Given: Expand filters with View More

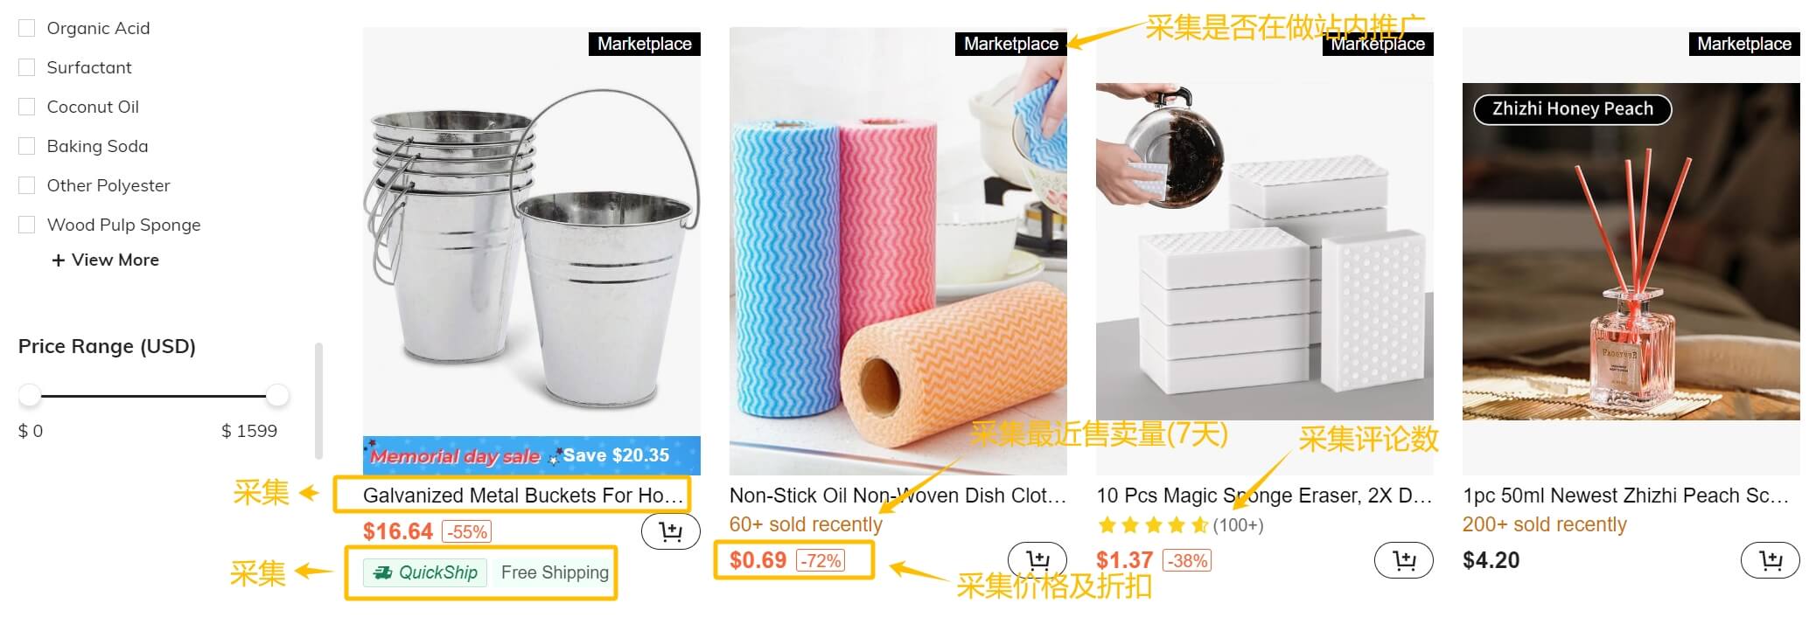Looking at the screenshot, I should coord(106,260).
